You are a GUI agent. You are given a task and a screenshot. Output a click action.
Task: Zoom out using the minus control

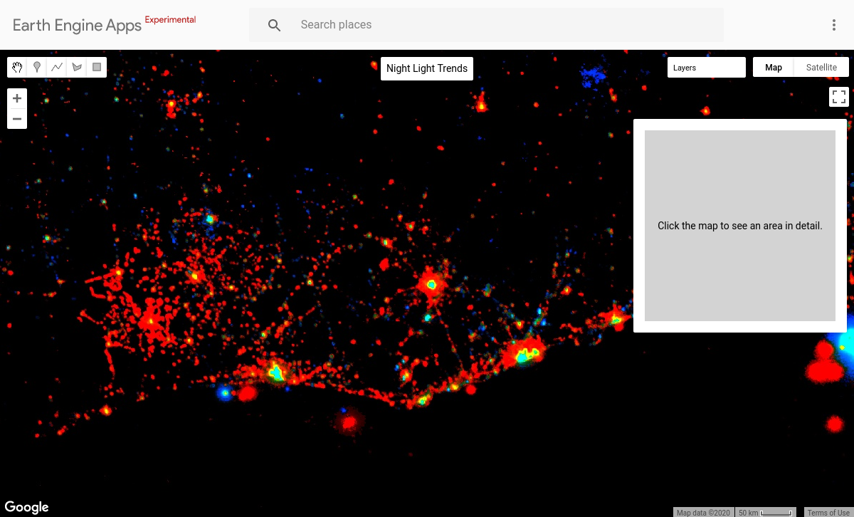coord(16,119)
